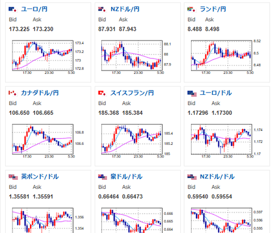Click the NZ dollar/Yen flag icon

102,9
